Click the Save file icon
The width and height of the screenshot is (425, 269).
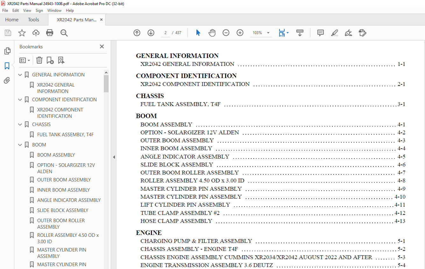click(x=8, y=33)
